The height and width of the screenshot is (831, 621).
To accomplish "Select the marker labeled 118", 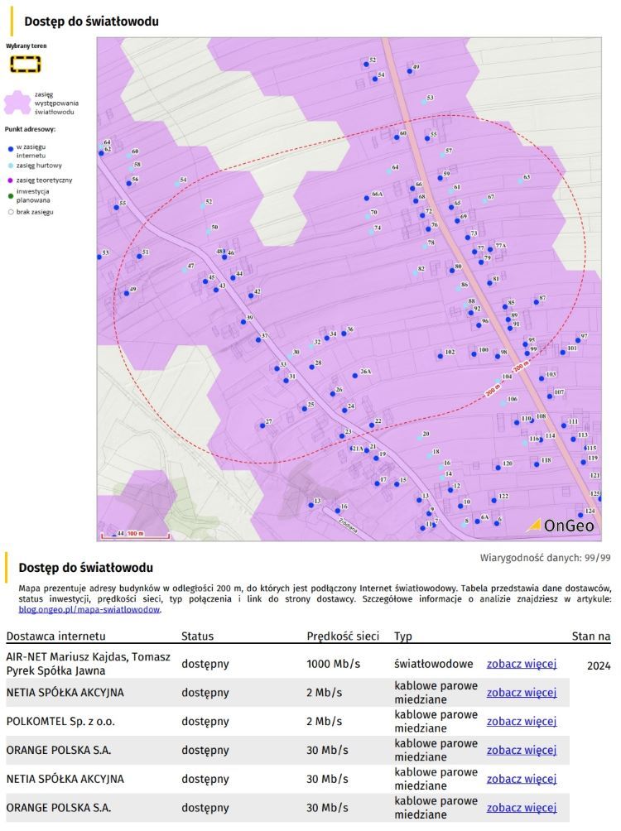I will click(x=537, y=464).
